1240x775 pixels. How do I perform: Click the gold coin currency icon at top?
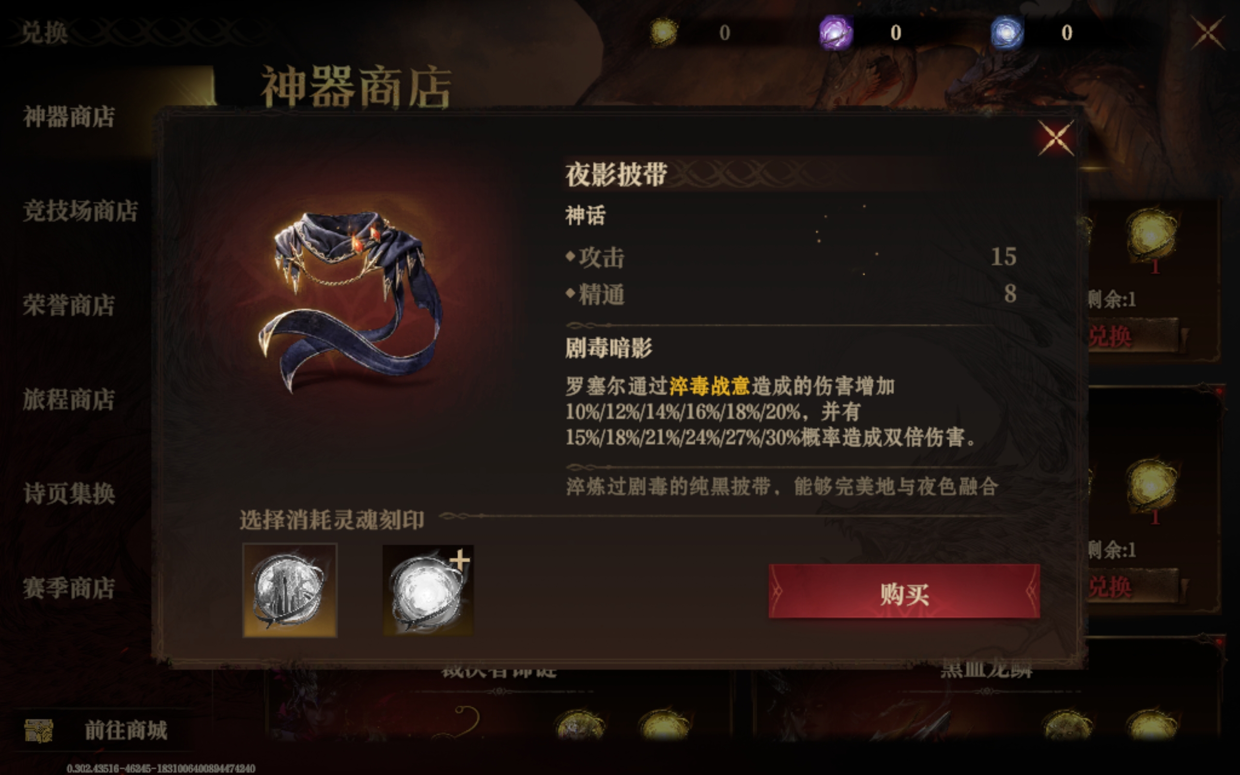point(663,32)
